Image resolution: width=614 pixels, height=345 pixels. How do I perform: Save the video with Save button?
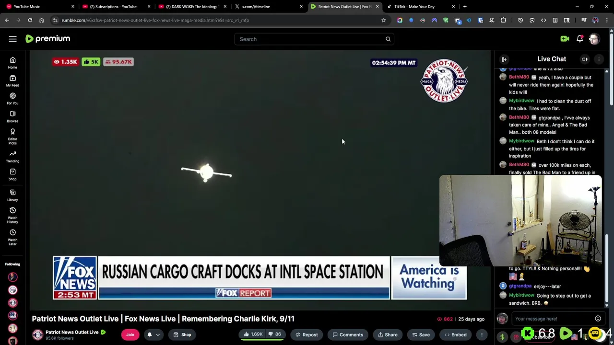click(421, 335)
